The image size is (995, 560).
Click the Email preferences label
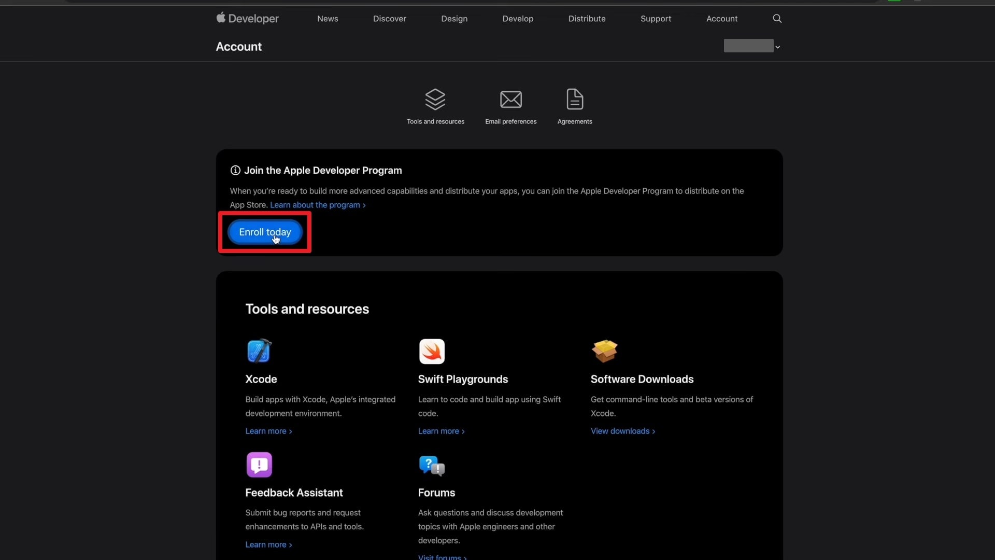[x=510, y=121]
